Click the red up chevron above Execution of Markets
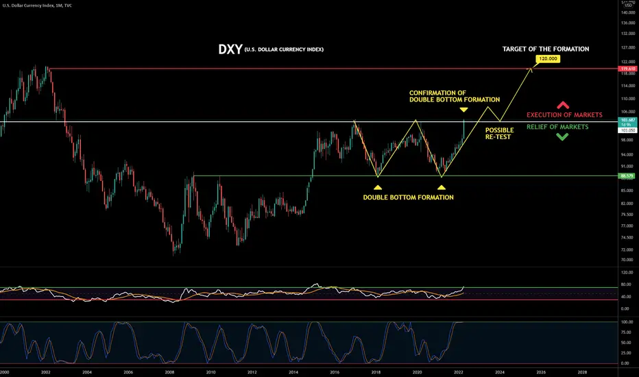Viewport: 639px width, 377px height. 563,105
